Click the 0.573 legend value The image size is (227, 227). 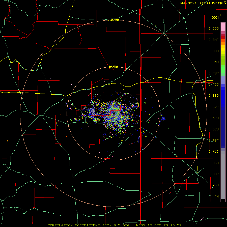(214, 118)
